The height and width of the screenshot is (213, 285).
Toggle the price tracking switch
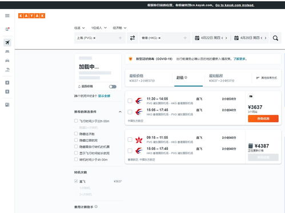coord(113,87)
